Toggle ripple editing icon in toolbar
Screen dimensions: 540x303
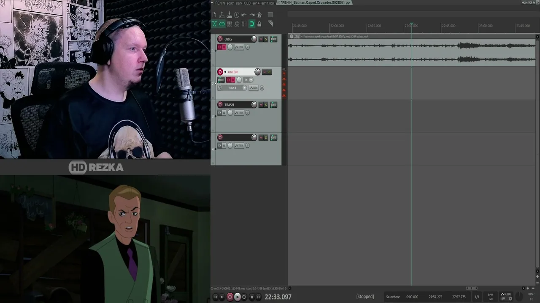(x=229, y=24)
